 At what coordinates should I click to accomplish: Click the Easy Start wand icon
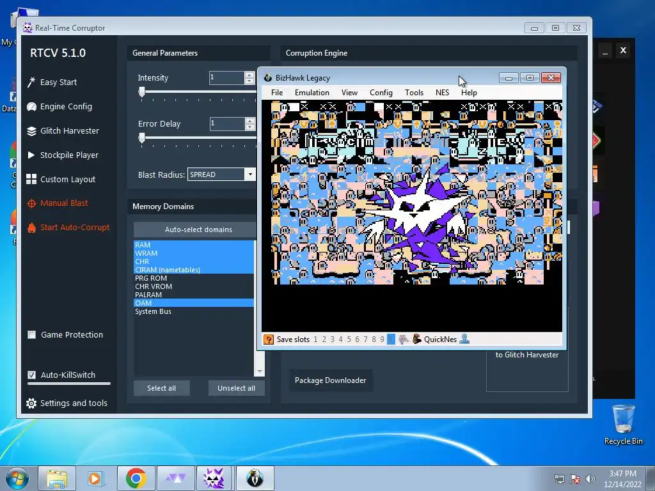pos(31,82)
